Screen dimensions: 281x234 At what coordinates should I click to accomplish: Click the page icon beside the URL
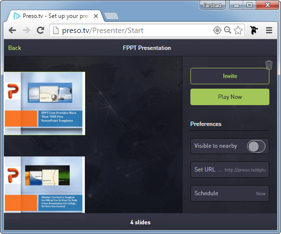pos(56,31)
